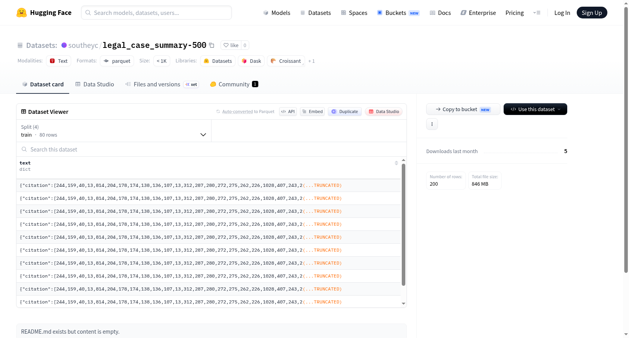
Task: Select the Datasets library tag
Action: 218,61
